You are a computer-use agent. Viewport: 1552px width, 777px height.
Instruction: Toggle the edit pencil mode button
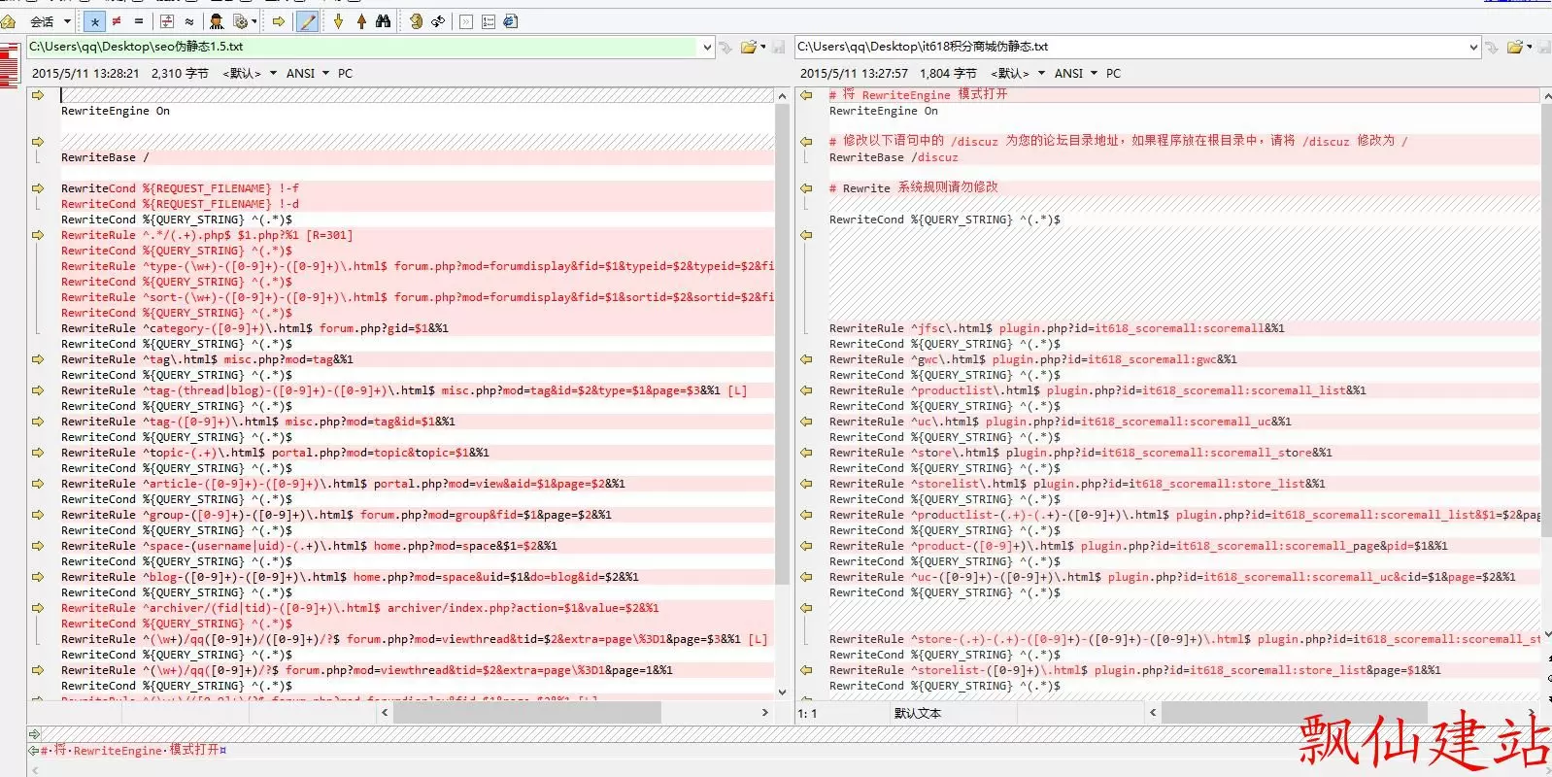(x=307, y=21)
